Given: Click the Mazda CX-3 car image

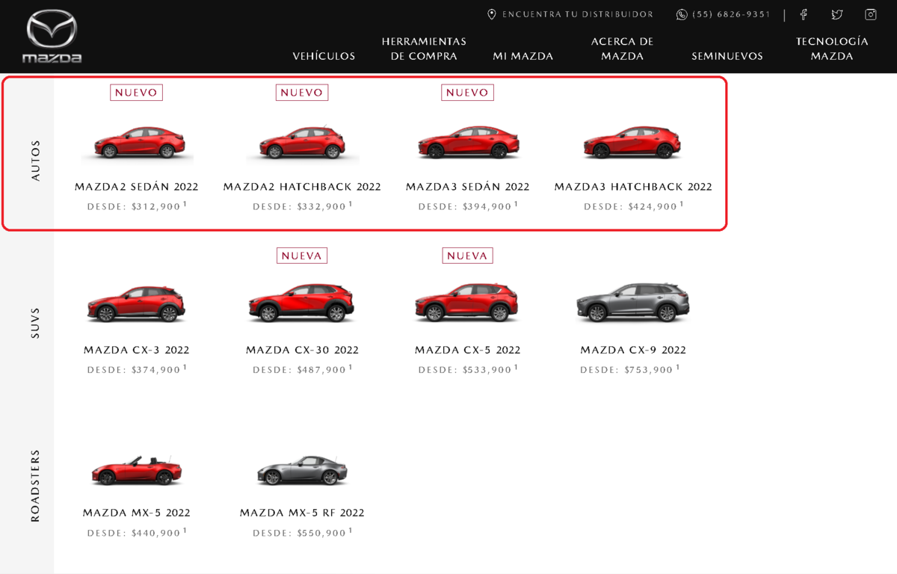Looking at the screenshot, I should coord(137,303).
